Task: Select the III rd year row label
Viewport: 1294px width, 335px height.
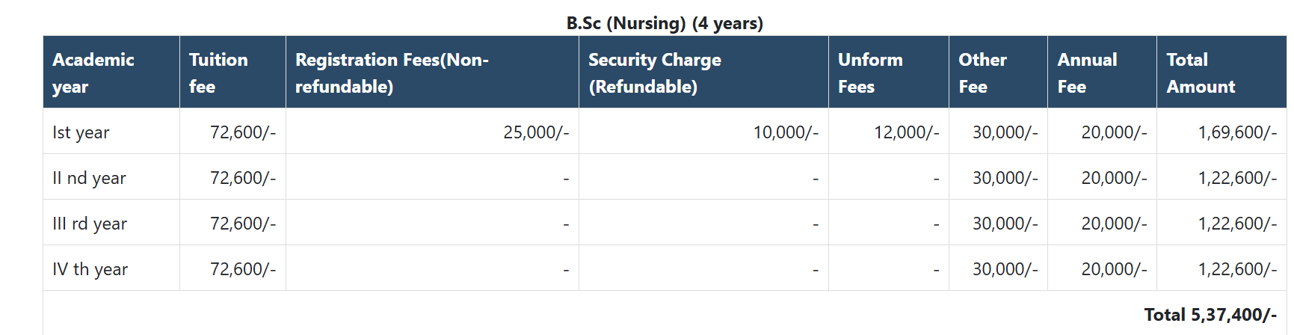Action: tap(90, 224)
